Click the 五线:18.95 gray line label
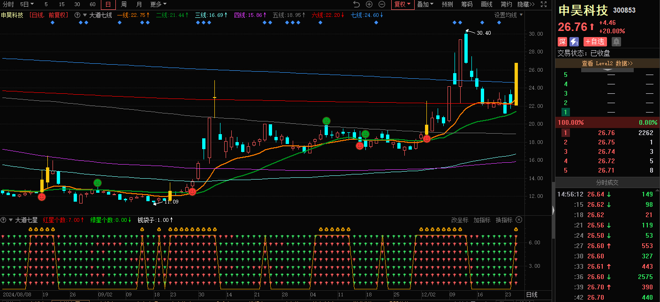This screenshot has width=660, height=302. pos(289,15)
